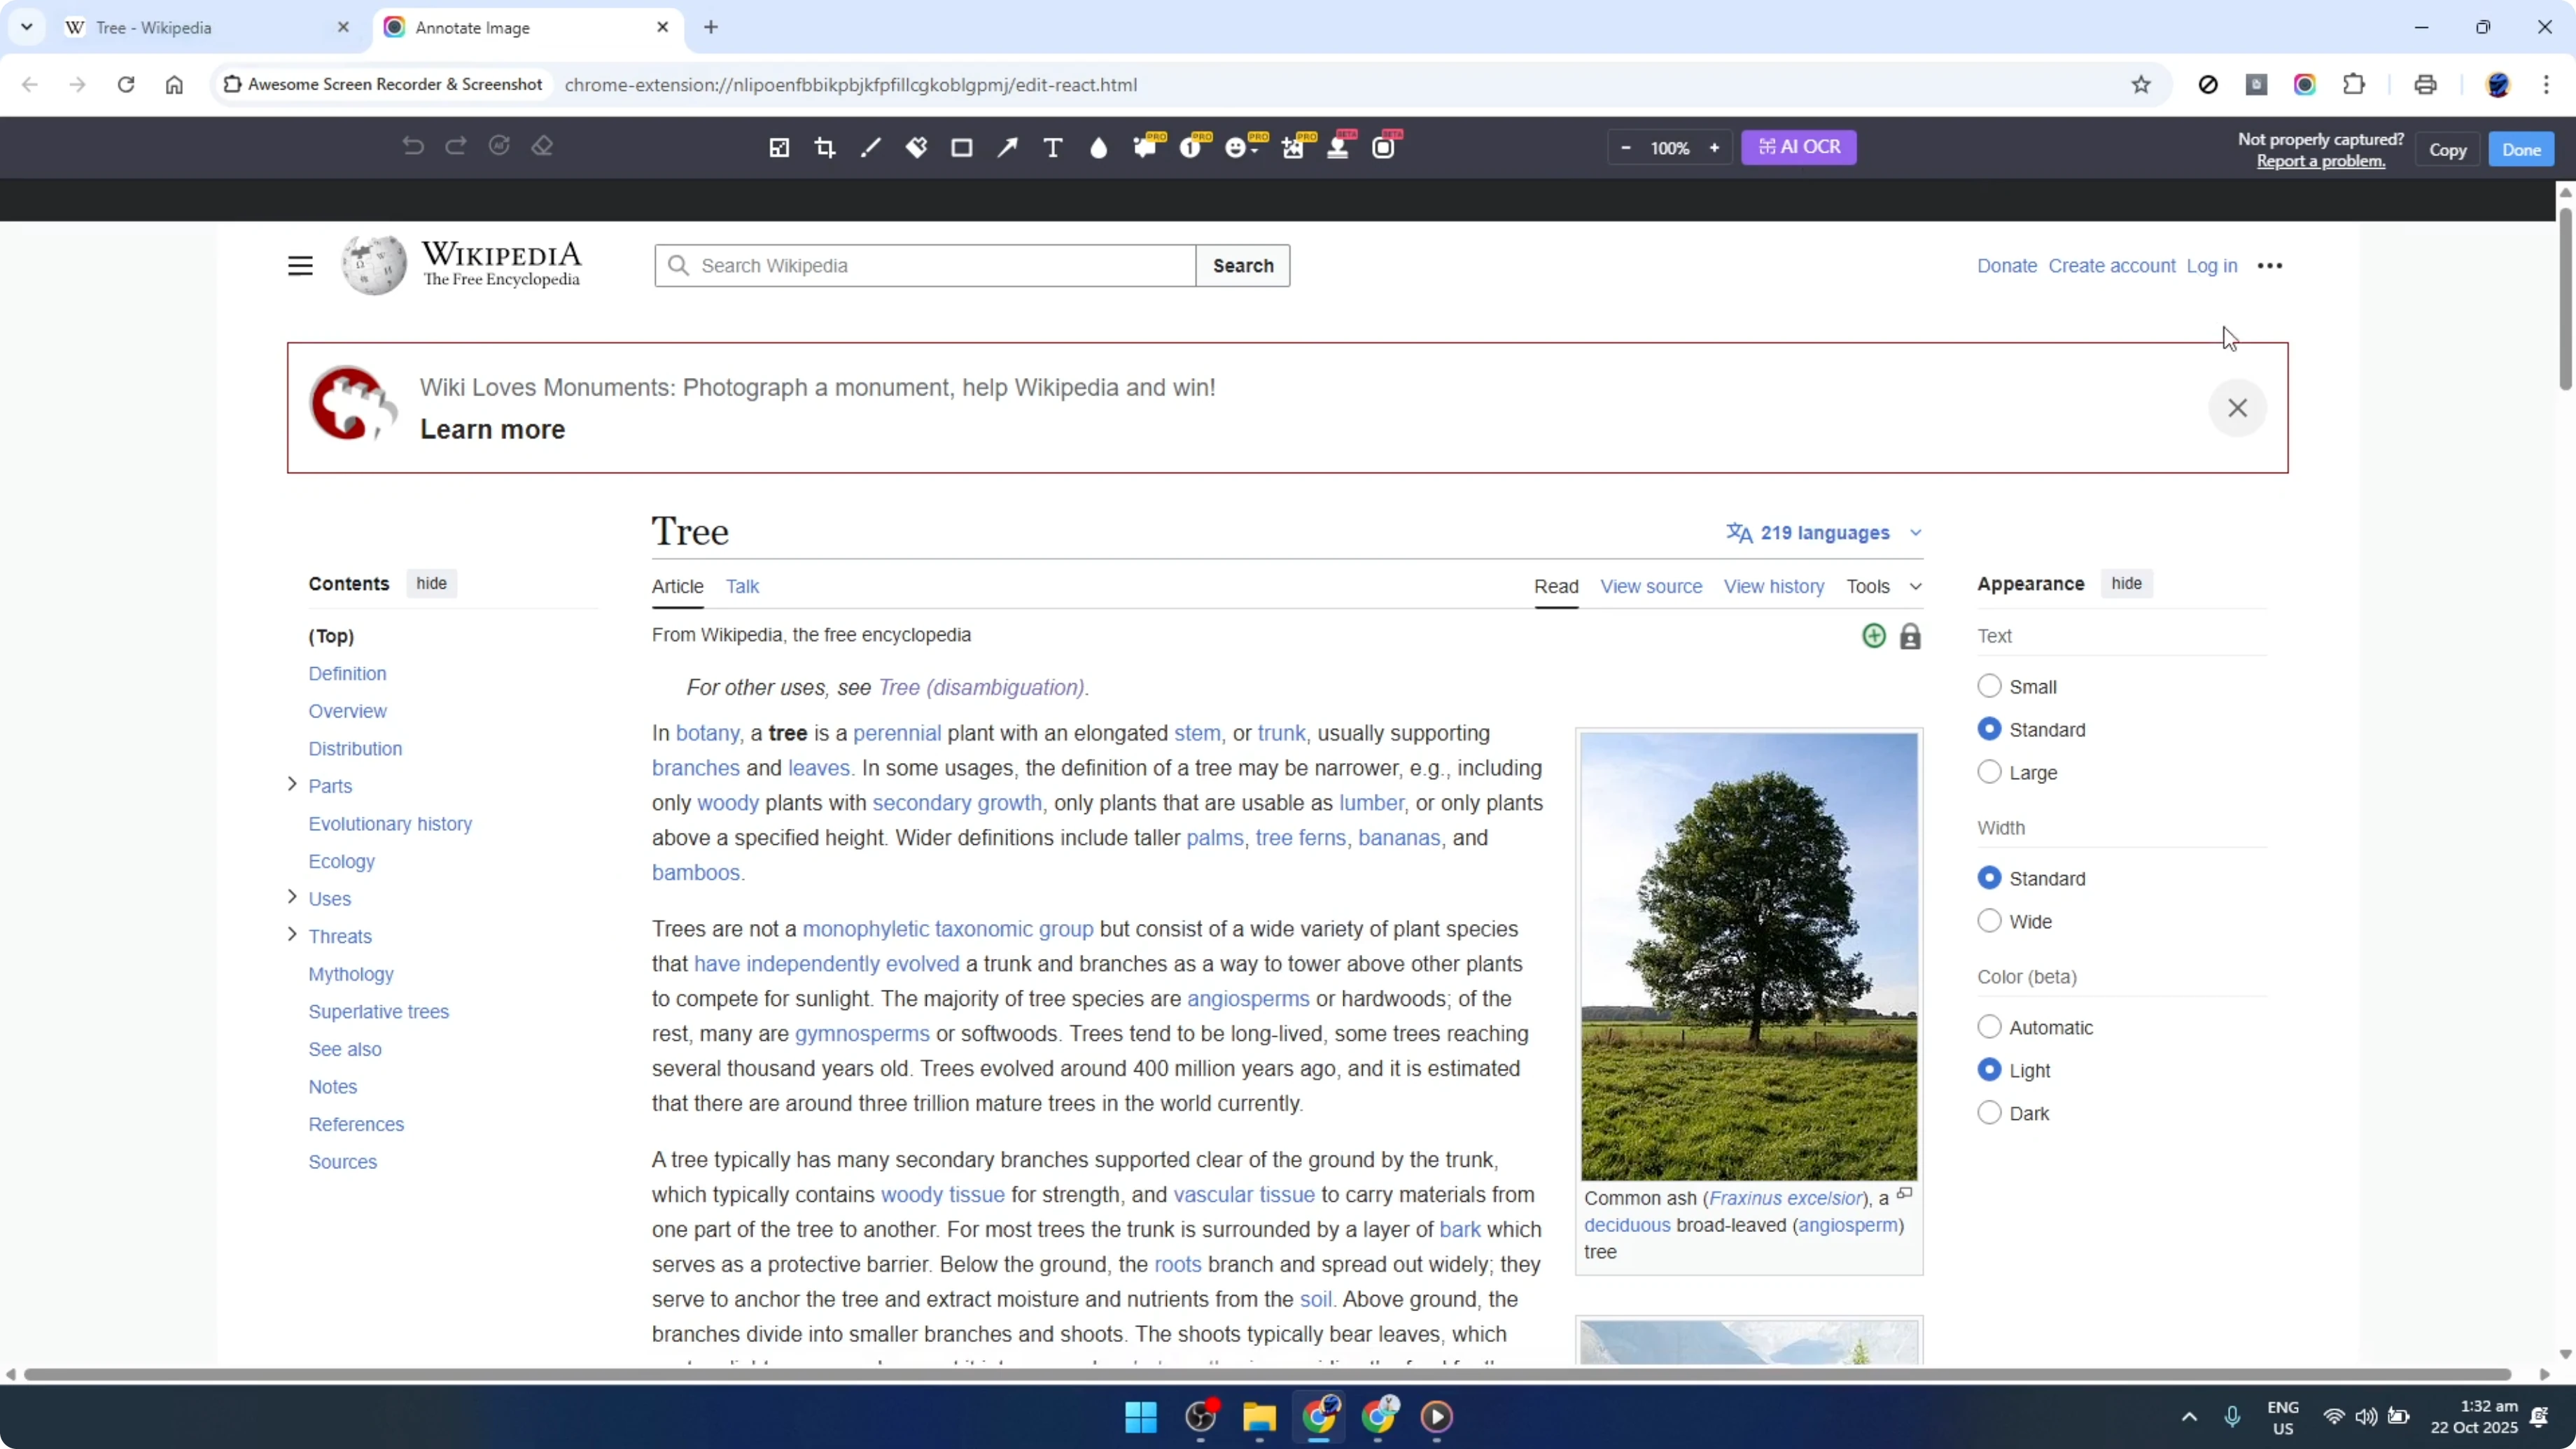Select the Standard text size radio button

[1990, 728]
